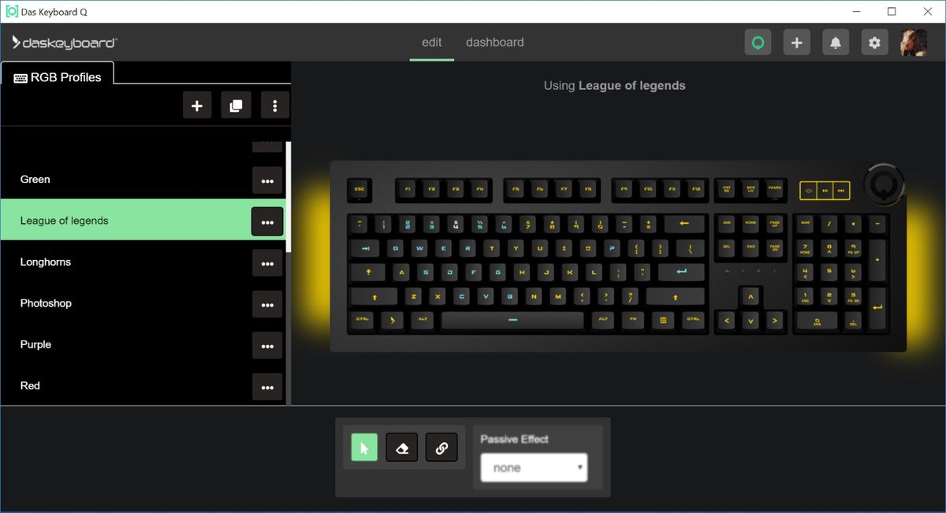The width and height of the screenshot is (946, 513).
Task: Open the Passive Effect dropdown
Action: coord(534,467)
